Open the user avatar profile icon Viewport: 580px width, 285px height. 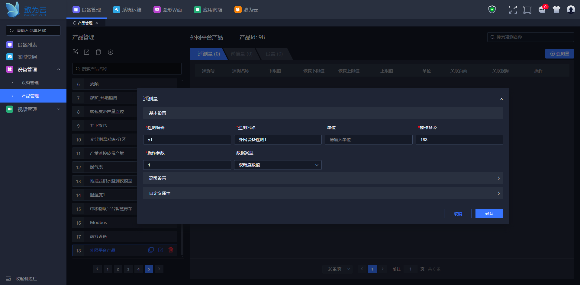(x=571, y=10)
